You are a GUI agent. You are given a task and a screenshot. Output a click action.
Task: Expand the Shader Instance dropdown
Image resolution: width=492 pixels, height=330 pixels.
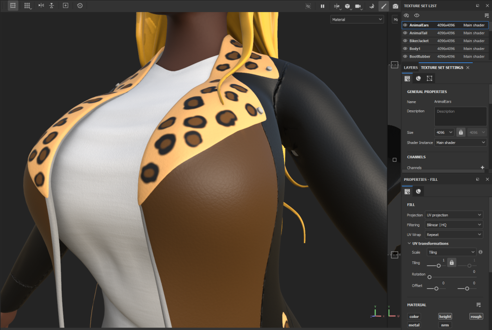[x=460, y=142]
